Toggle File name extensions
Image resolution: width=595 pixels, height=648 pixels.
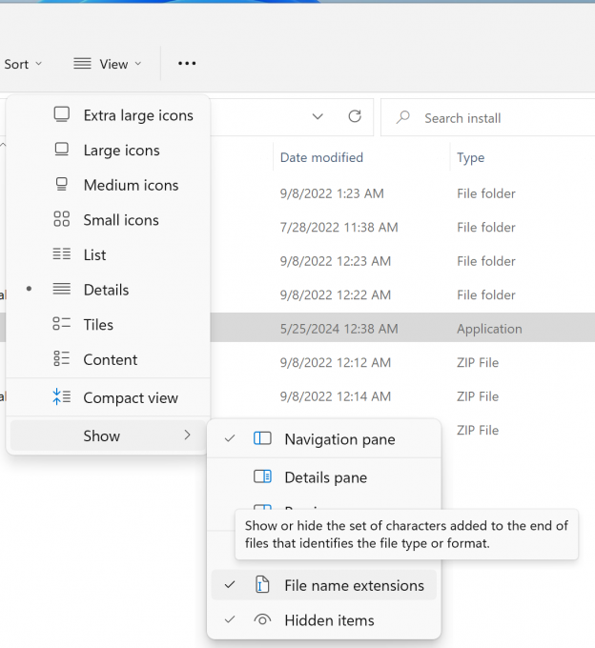(x=324, y=585)
